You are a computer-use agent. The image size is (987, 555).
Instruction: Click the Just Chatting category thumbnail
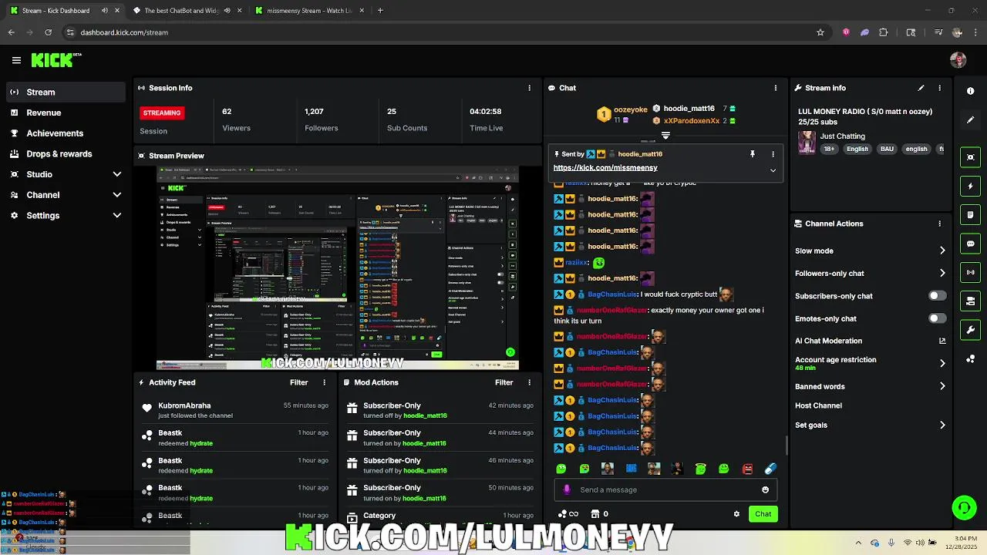807,143
